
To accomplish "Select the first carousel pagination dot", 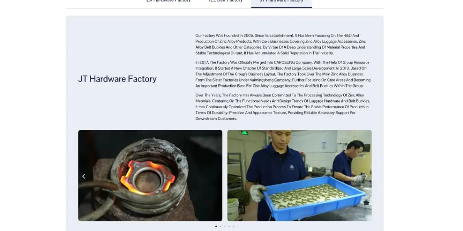I will (216, 226).
